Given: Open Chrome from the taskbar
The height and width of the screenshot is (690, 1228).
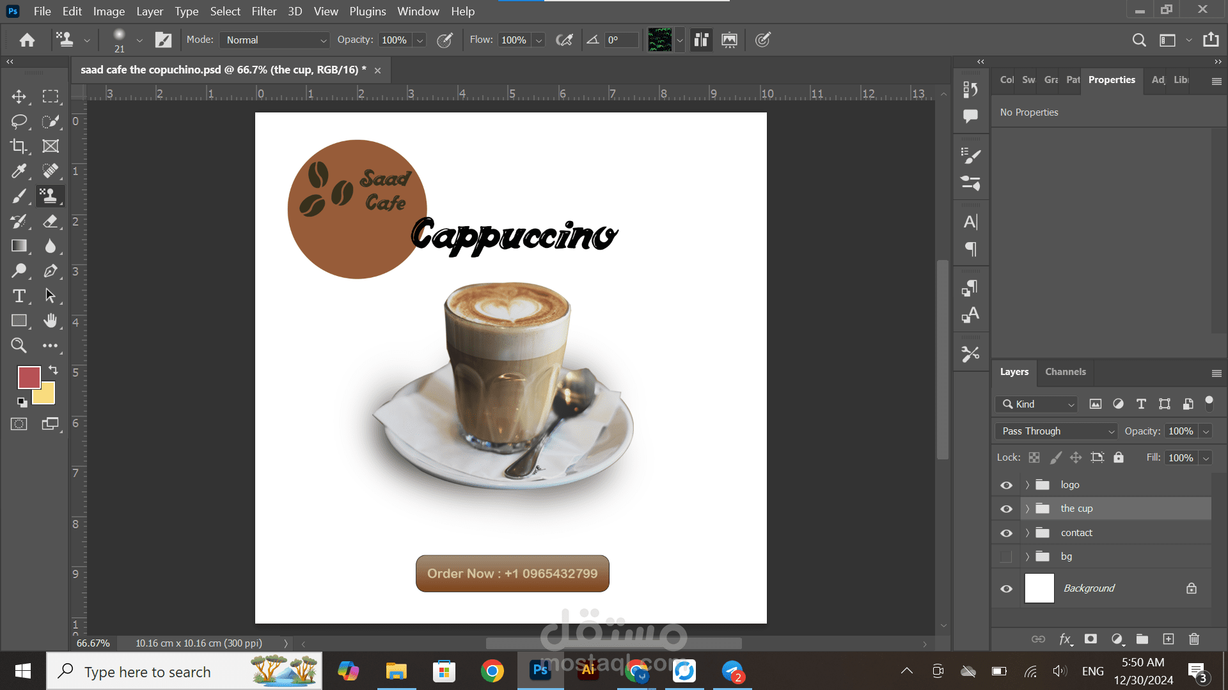Looking at the screenshot, I should (492, 671).
